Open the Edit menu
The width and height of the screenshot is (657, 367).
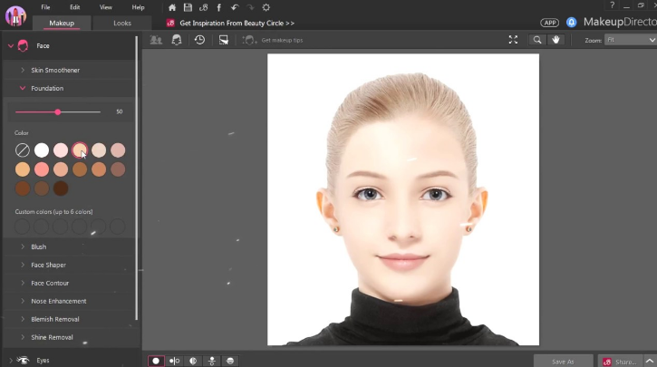74,7
